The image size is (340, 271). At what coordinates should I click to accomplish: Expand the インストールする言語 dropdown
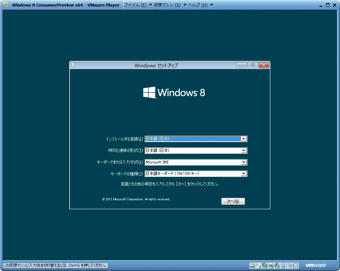[x=243, y=139]
